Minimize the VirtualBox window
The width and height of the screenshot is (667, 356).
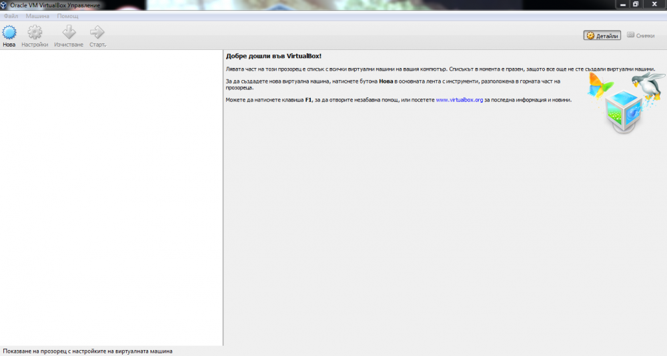(623, 5)
